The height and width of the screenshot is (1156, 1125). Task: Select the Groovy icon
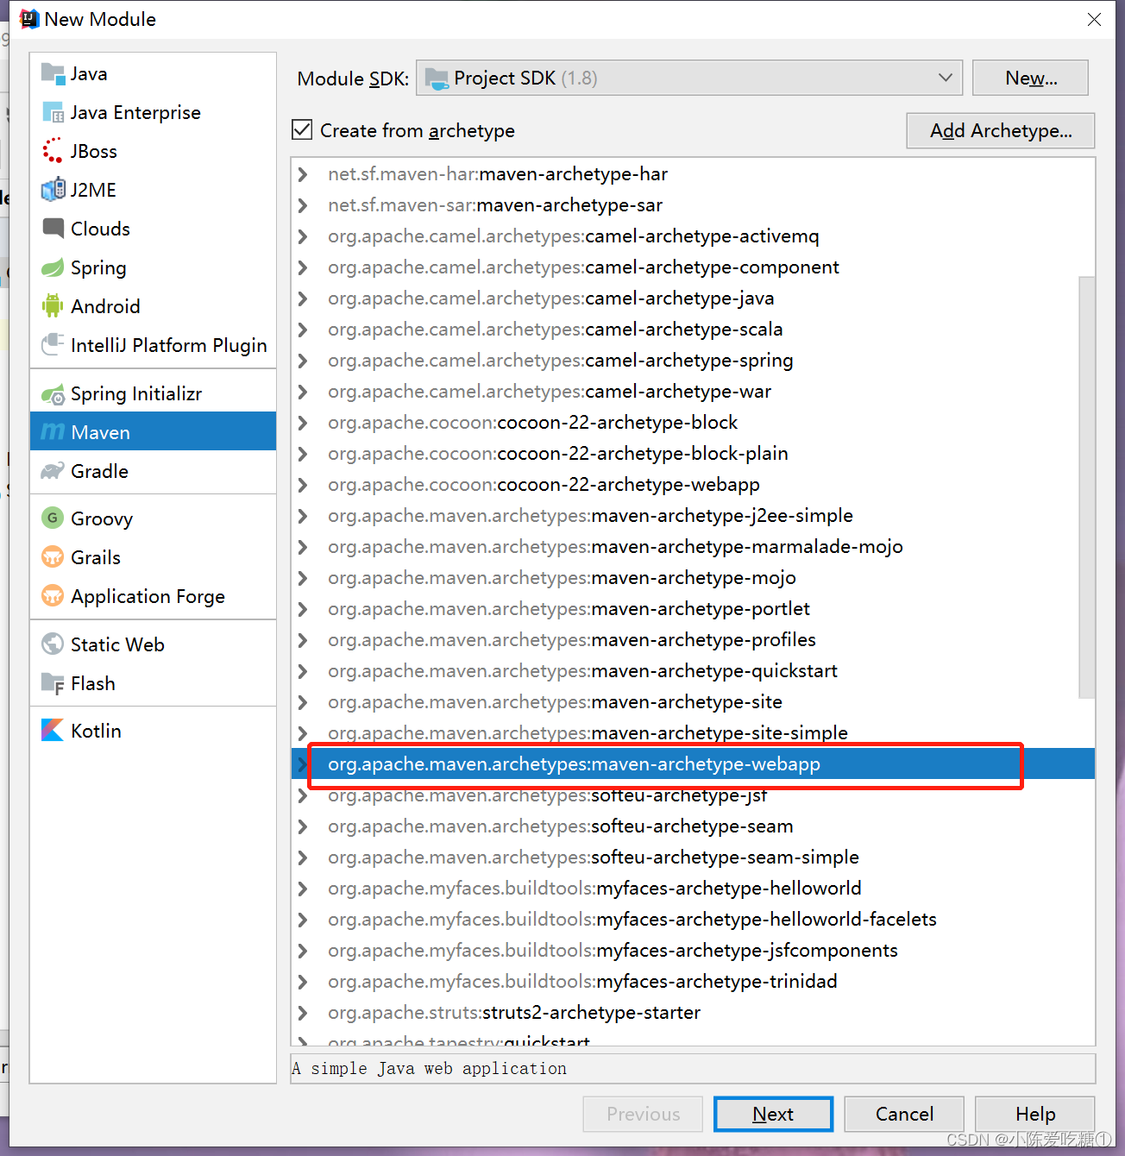click(x=53, y=518)
